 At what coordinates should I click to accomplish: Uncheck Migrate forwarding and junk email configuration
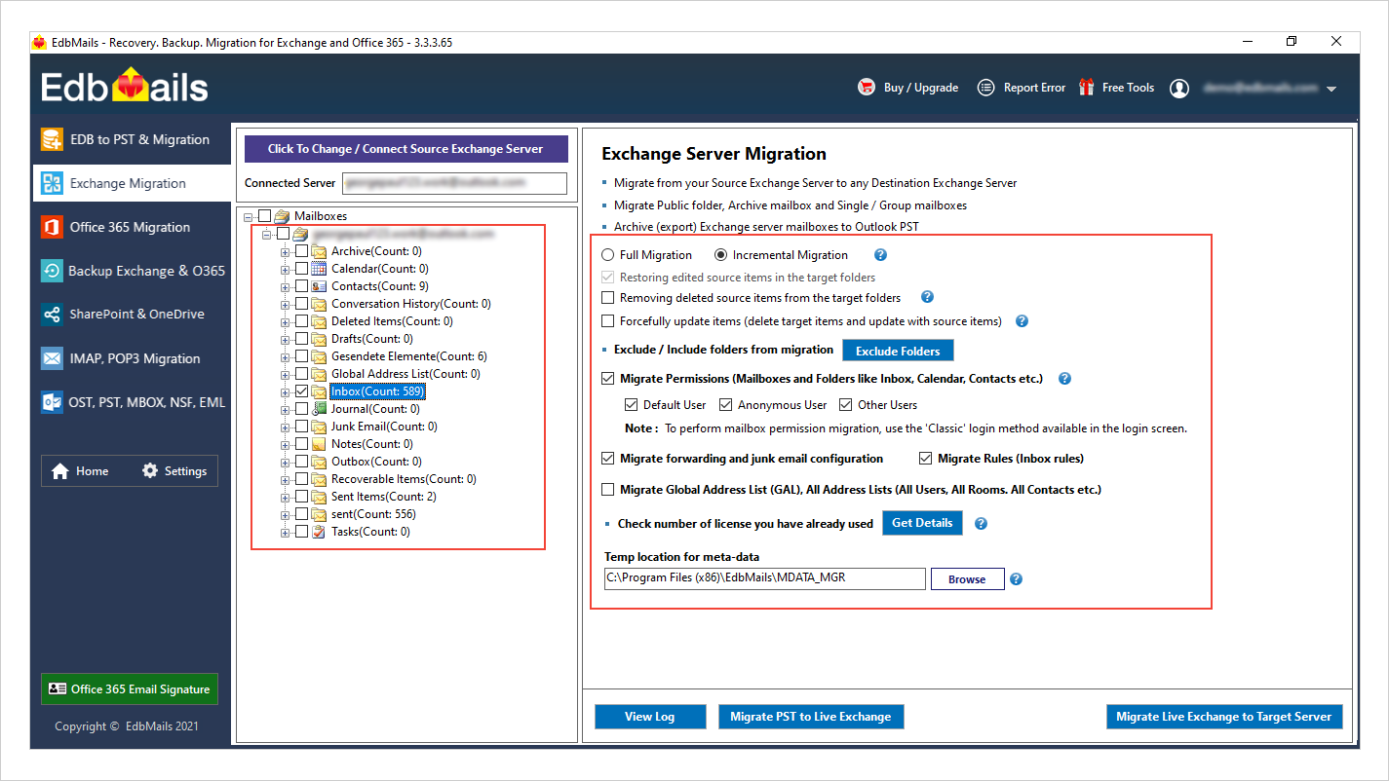pyautogui.click(x=608, y=458)
